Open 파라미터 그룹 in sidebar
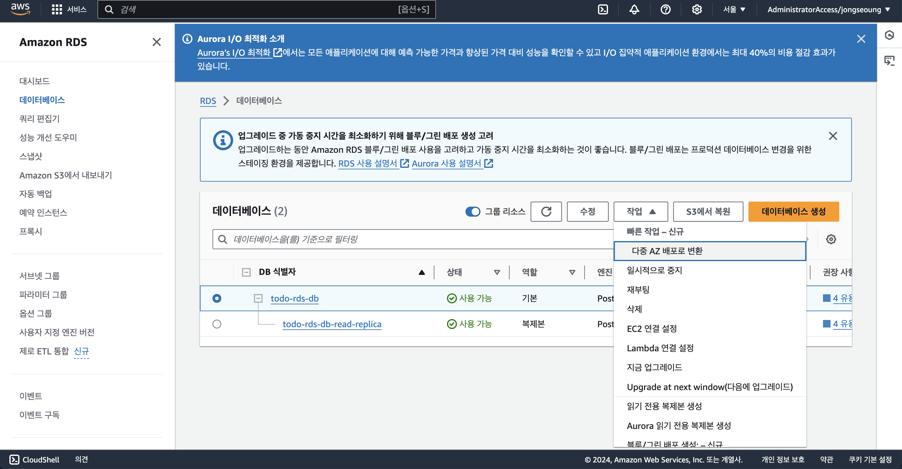 pyautogui.click(x=43, y=295)
